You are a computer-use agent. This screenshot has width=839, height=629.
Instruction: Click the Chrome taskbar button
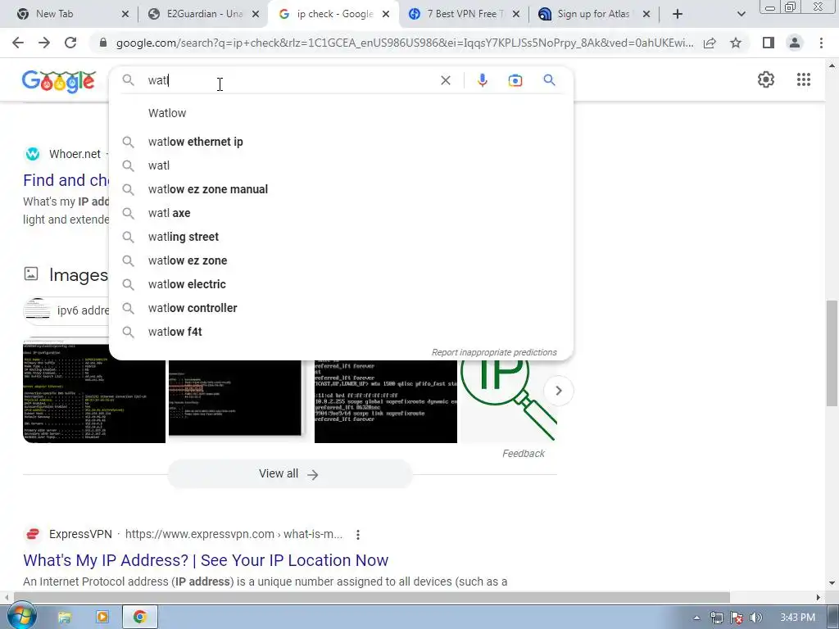(139, 618)
